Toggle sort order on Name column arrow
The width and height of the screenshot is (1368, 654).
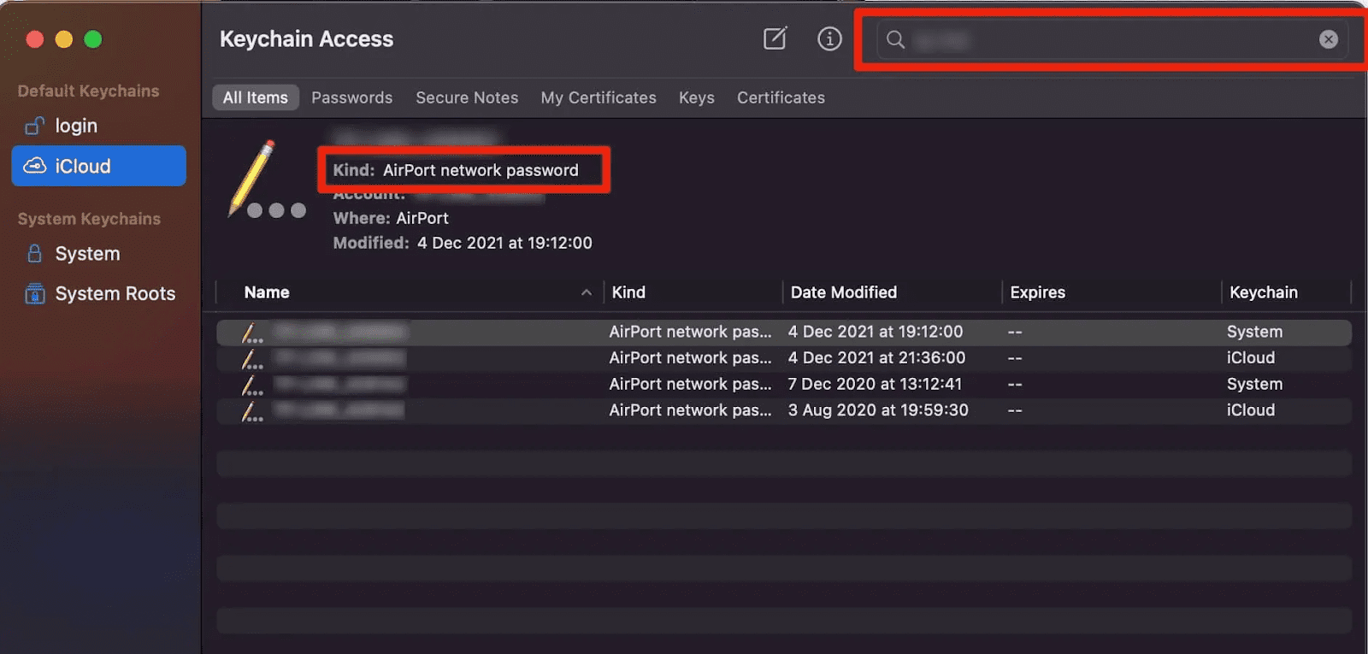pyautogui.click(x=587, y=292)
